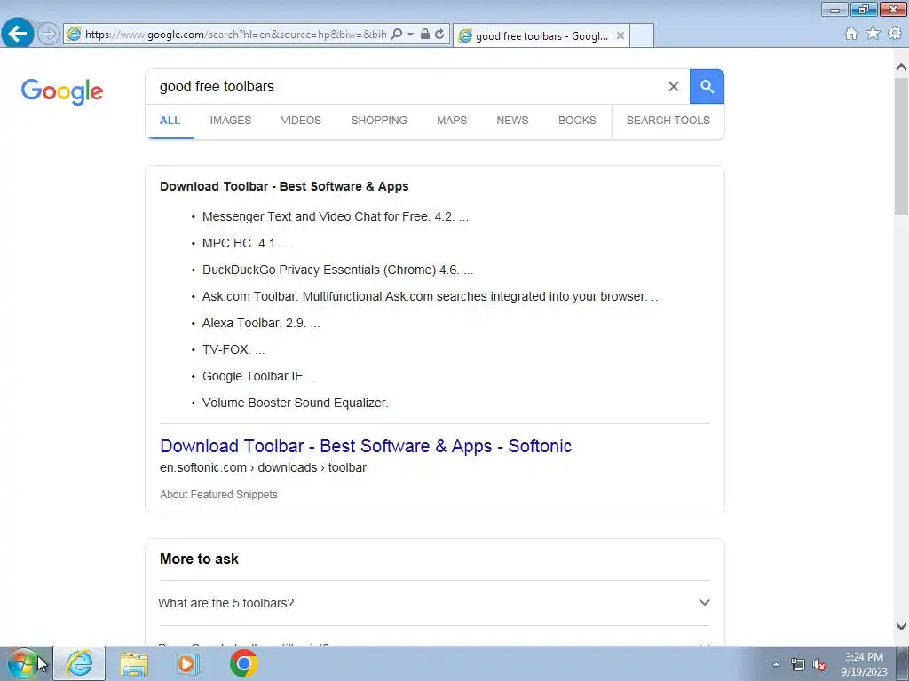Viewport: 909px width, 681px height.
Task: Click the security lock icon in address bar
Action: pyautogui.click(x=425, y=35)
